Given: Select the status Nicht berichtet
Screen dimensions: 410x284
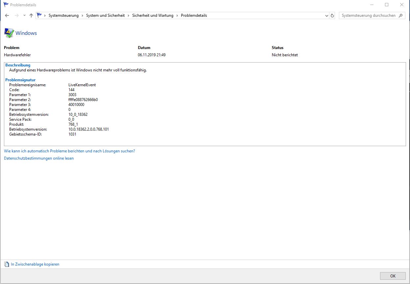Looking at the screenshot, I should tap(285, 55).
